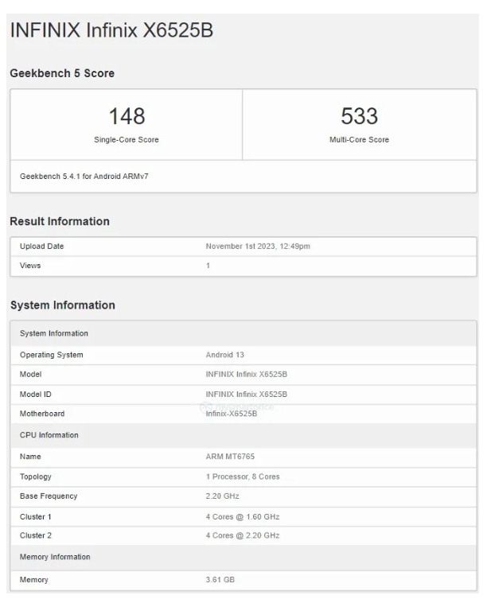Click the Cluster 1 label
491x599 pixels.
click(36, 517)
